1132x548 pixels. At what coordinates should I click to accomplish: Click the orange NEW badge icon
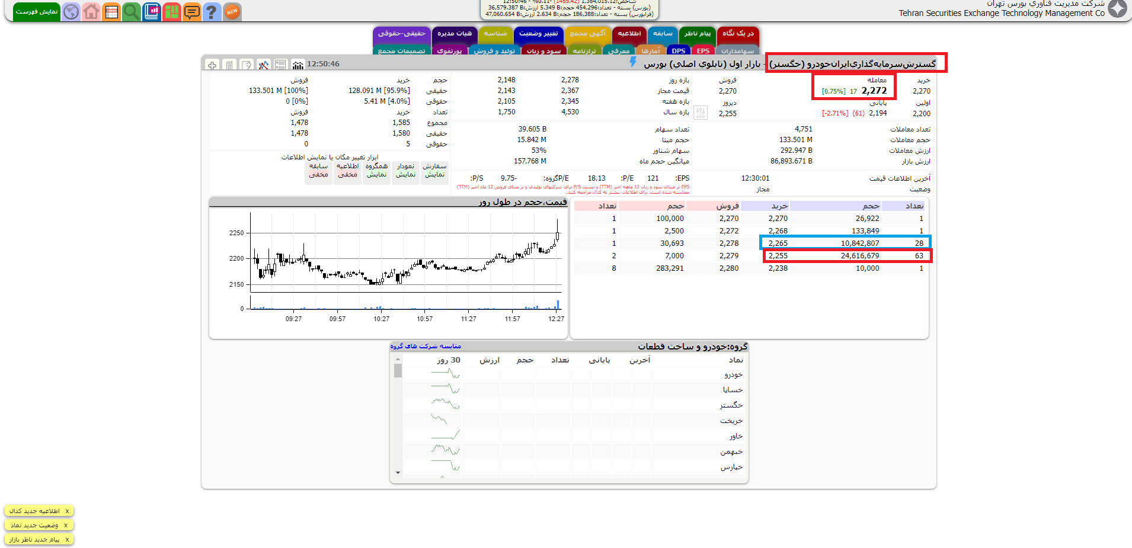pyautogui.click(x=232, y=12)
